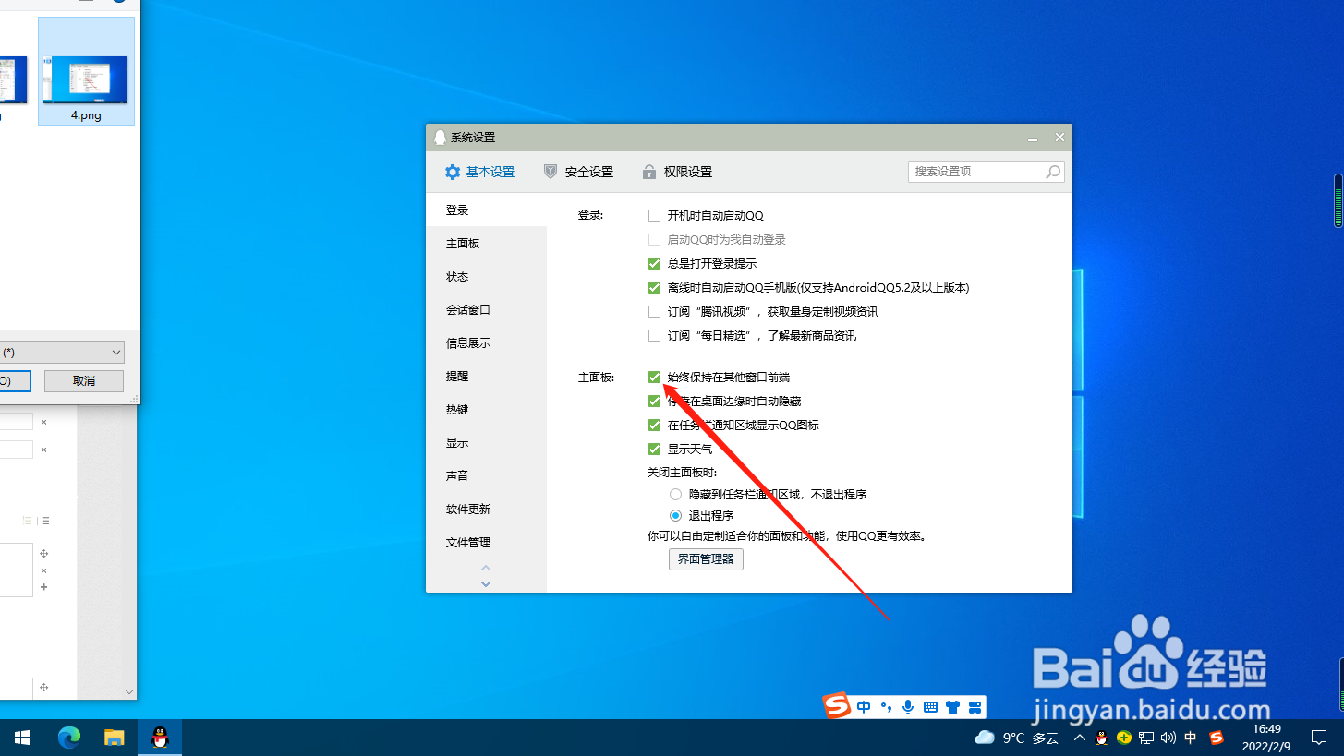Uncheck 离线时自动启动QQ手机版 option

pyautogui.click(x=654, y=288)
